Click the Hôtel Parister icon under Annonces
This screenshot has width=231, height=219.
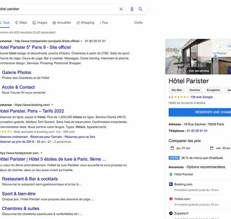[171, 174]
